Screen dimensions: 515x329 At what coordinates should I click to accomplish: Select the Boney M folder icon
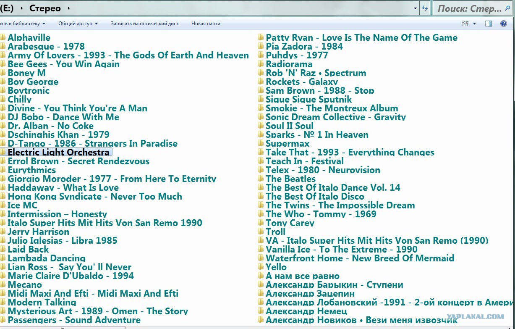[x=3, y=72]
